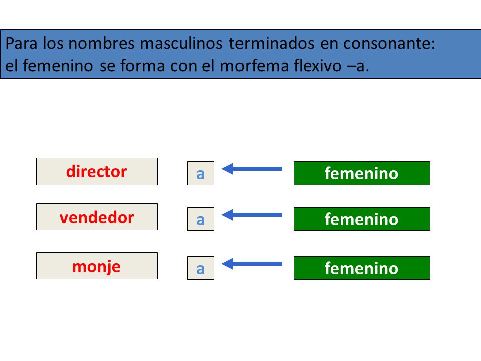Click the blue arrow in the monje row
The width and height of the screenshot is (481, 361).
click(x=252, y=264)
